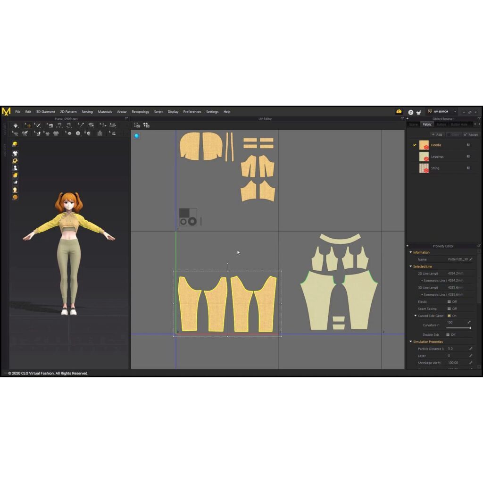483x483 pixels.
Task: Click the yellow fabric render style icon
Action: click(15, 175)
